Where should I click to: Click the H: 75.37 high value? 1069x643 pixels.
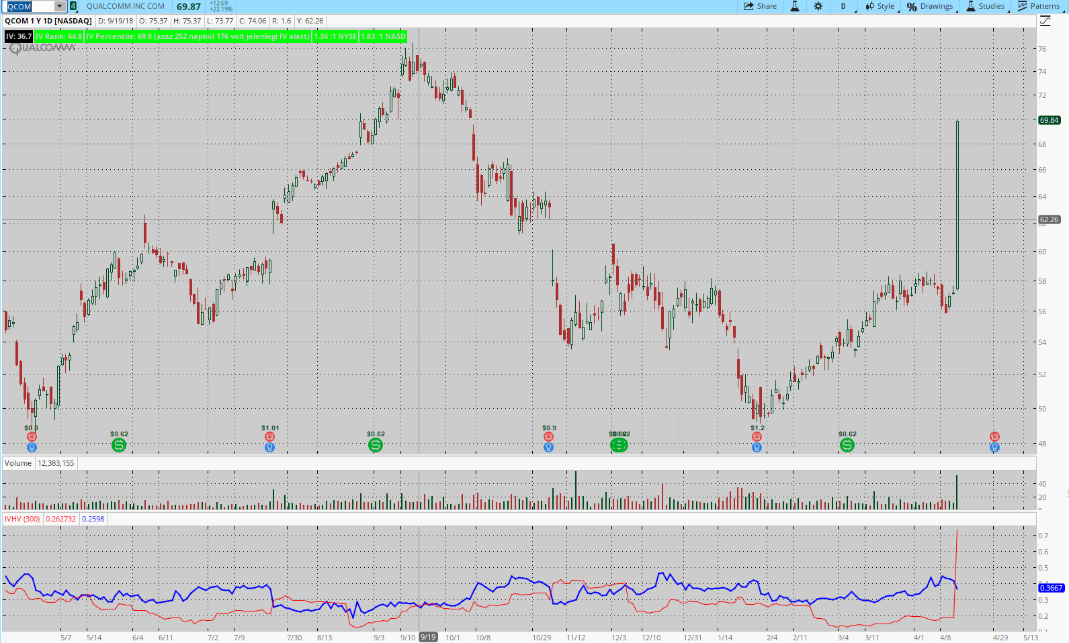(187, 21)
